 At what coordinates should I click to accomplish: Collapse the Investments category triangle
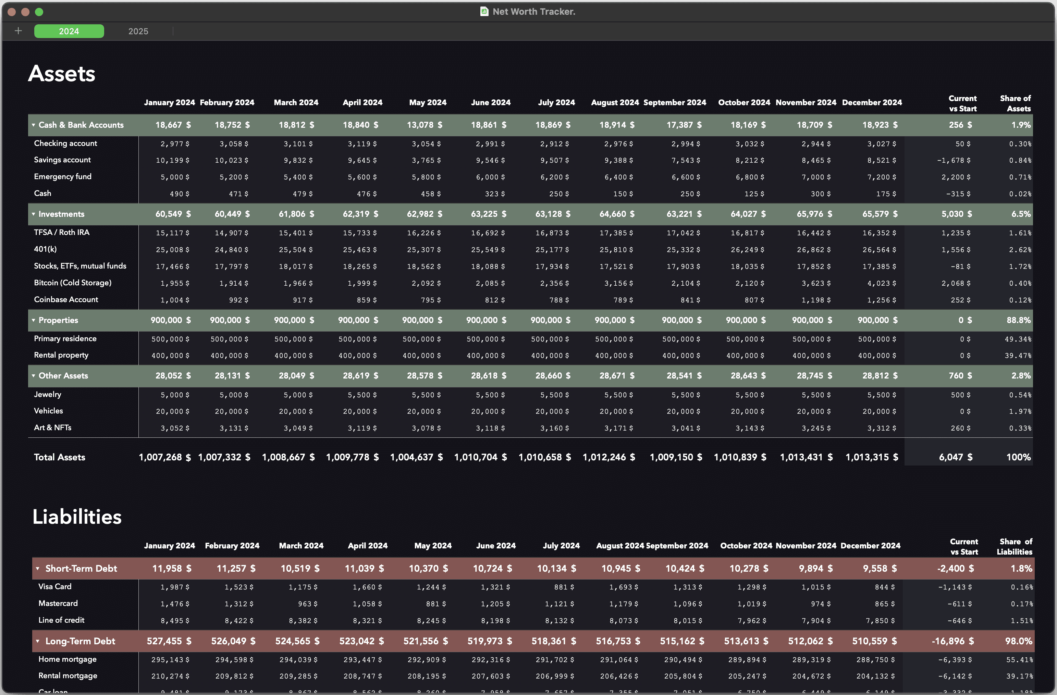coord(33,214)
